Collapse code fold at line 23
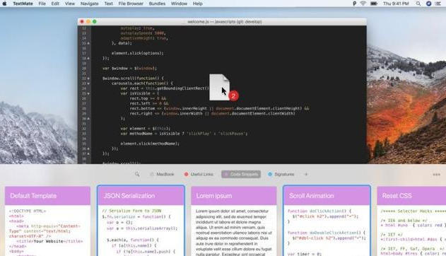446x256 pixels. (x=88, y=83)
